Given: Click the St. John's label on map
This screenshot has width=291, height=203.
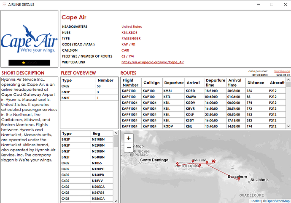Looking at the screenshot, I should (x=259, y=180).
